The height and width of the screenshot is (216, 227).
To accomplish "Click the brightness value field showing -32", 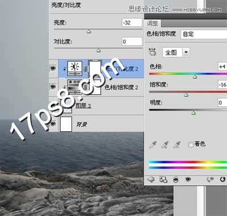I will click(x=132, y=23).
